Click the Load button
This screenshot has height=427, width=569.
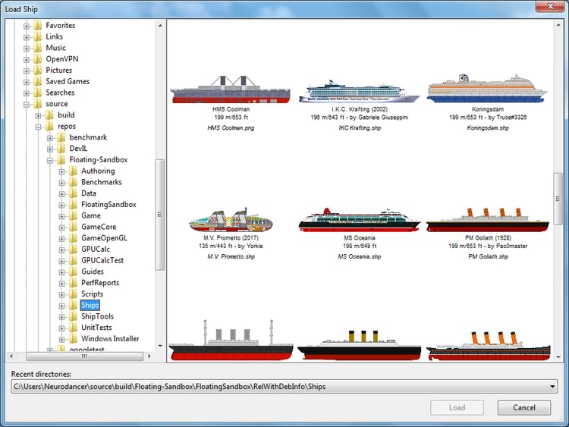pos(457,408)
